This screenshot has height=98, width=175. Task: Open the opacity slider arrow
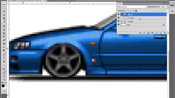(x=167, y=7)
